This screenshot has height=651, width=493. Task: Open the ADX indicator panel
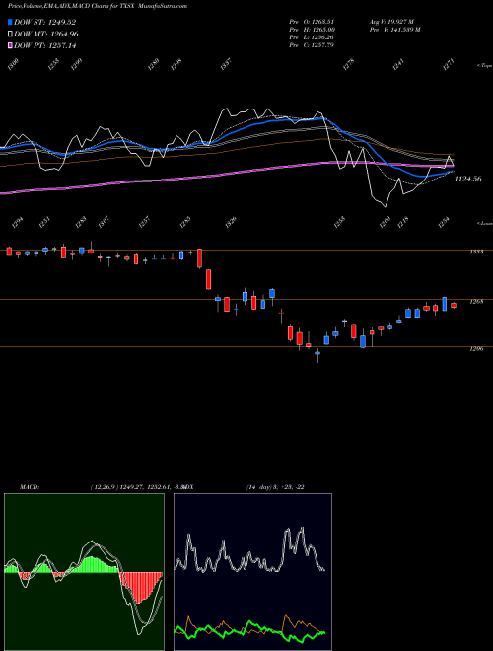coord(252,572)
